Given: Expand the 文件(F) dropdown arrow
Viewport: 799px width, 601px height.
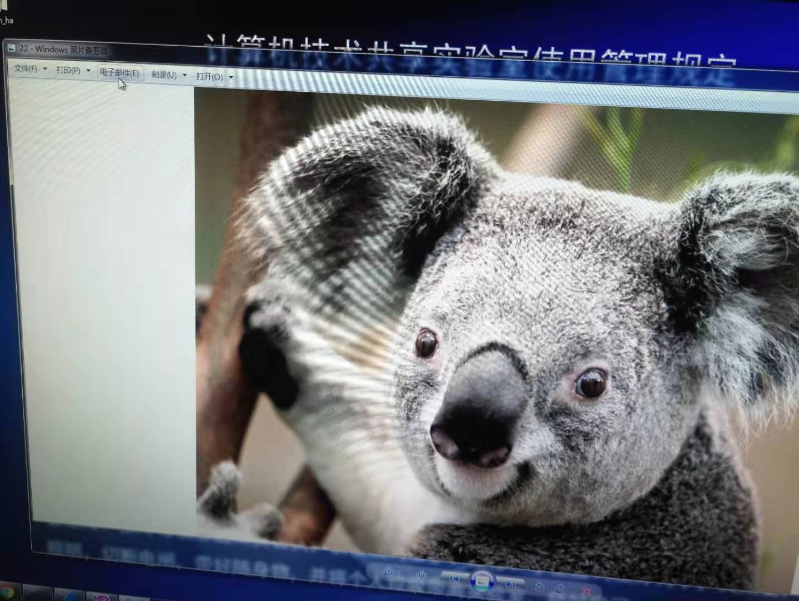Looking at the screenshot, I should point(45,69).
